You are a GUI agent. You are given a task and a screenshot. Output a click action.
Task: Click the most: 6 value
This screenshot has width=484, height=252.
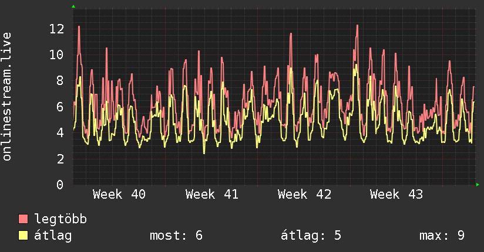click(176, 236)
